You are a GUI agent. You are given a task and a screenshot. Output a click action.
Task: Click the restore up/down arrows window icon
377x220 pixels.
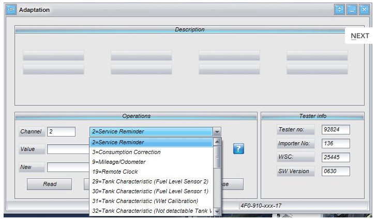[339, 9]
